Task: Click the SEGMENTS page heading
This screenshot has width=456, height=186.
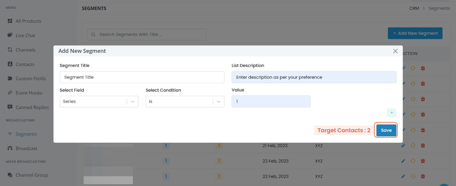Action: [94, 8]
